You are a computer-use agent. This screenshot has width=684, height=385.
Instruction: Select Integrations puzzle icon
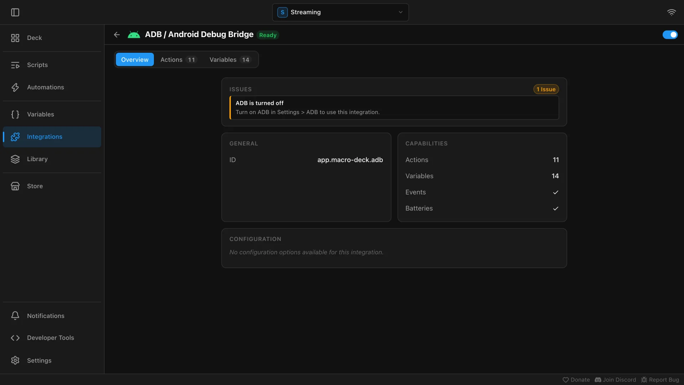[15, 137]
